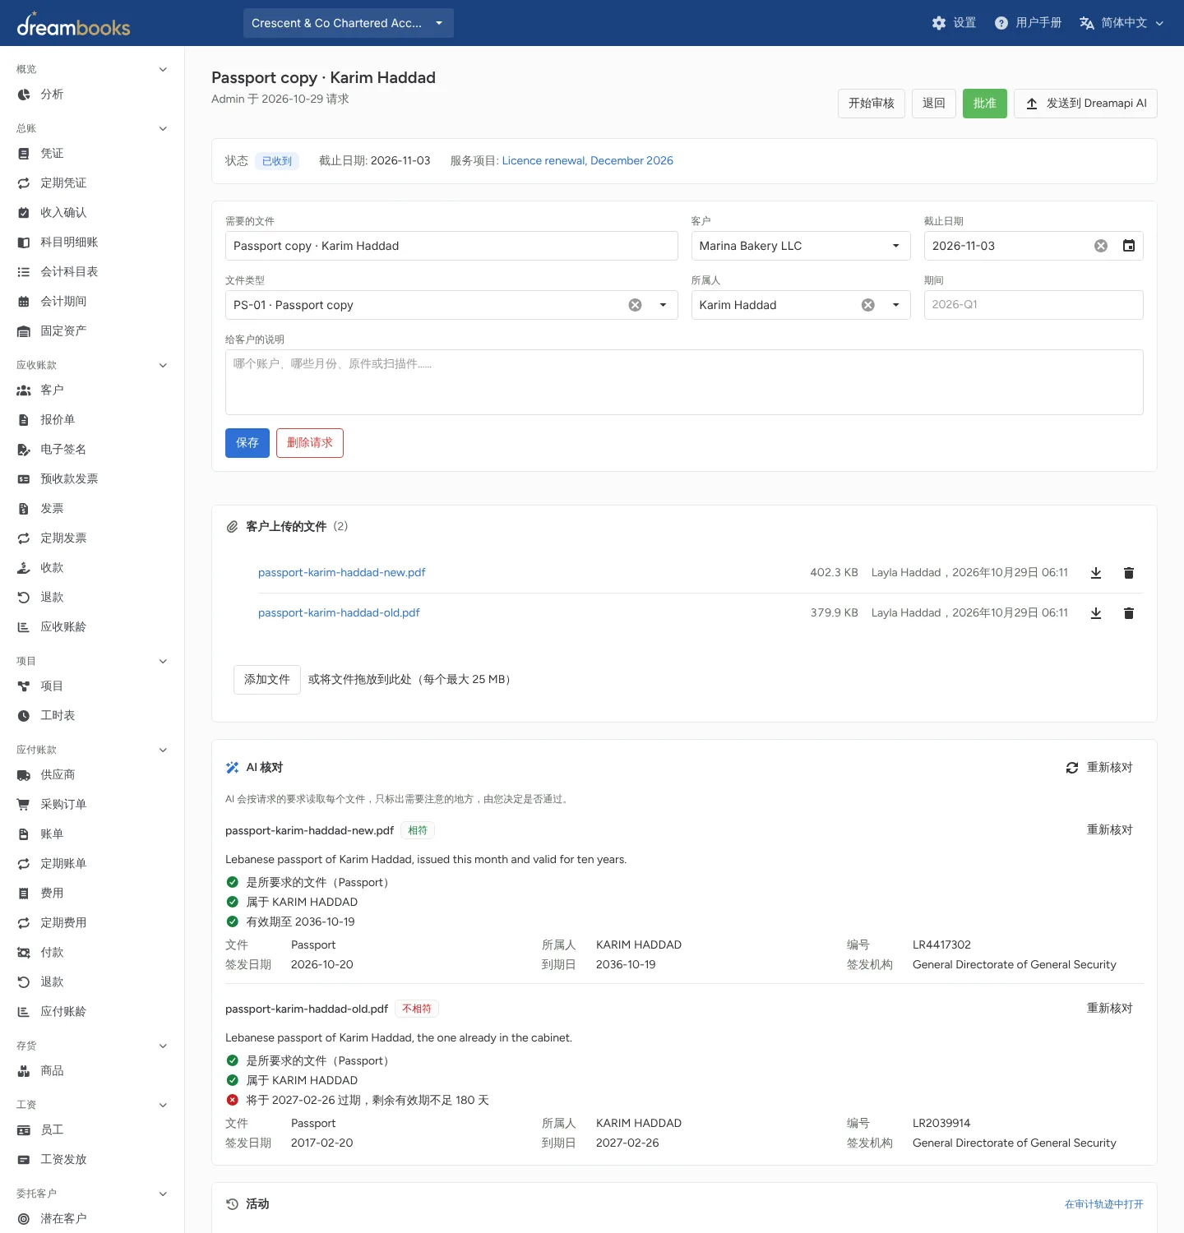The width and height of the screenshot is (1184, 1233).
Task: Click the 退回 button in the header actions
Action: 934,104
